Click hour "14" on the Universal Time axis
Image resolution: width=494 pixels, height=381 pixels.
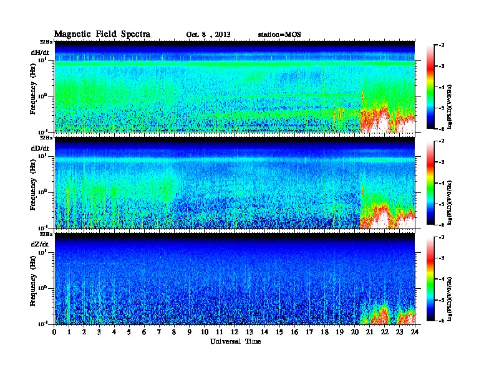[264, 332]
